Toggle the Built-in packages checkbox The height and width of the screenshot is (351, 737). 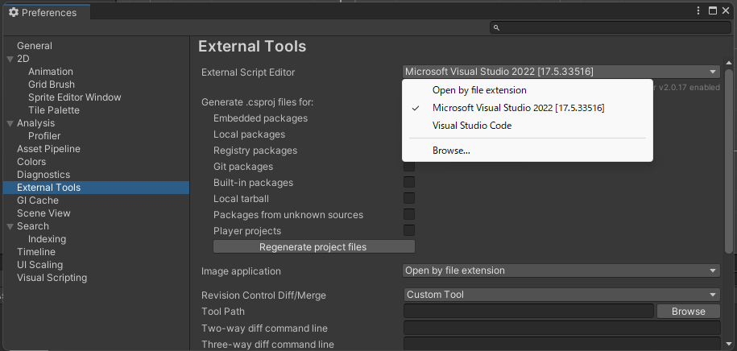(x=409, y=182)
